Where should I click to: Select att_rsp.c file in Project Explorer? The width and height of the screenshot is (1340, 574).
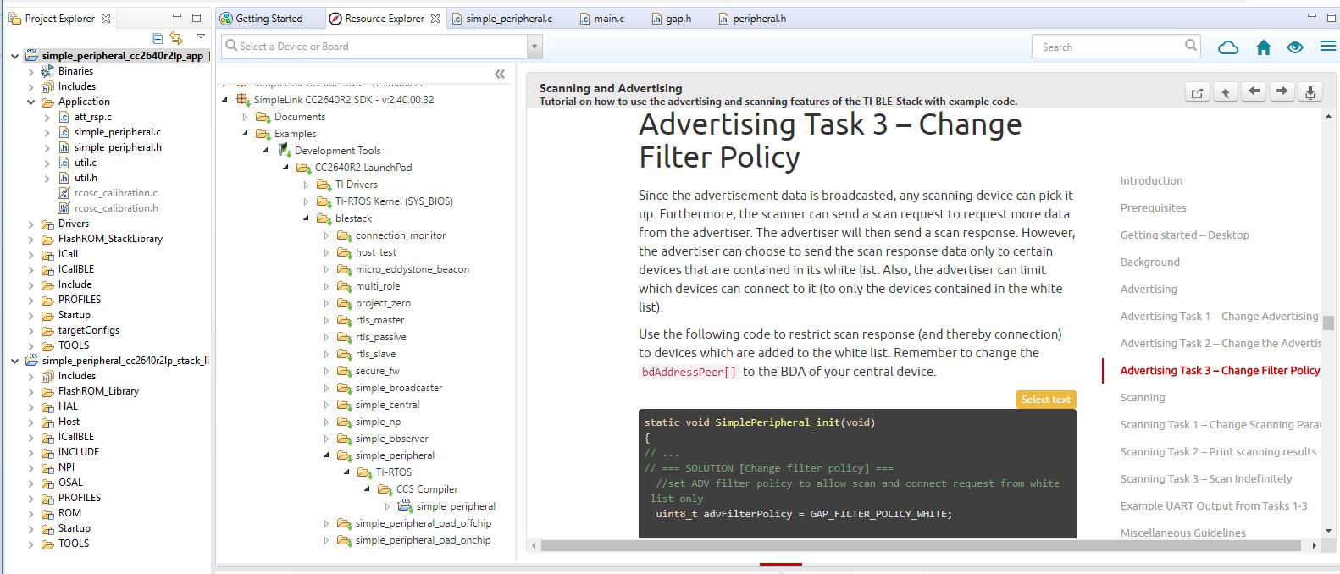[92, 117]
